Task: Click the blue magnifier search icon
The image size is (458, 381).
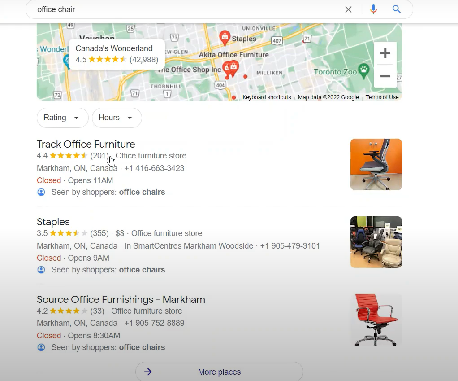Action: (396, 9)
